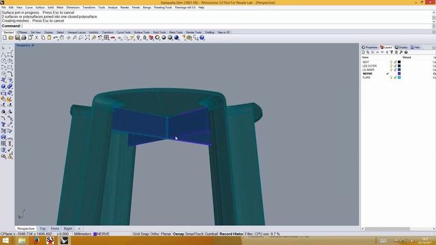
Task: Toggle Record History in status bar
Action: [x=232, y=234]
